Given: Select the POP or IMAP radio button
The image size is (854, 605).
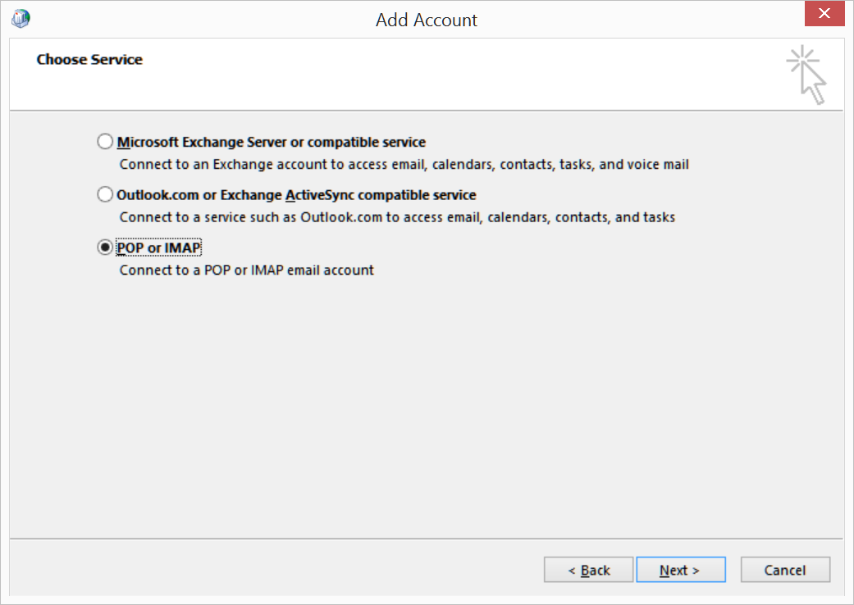Looking at the screenshot, I should tap(105, 248).
